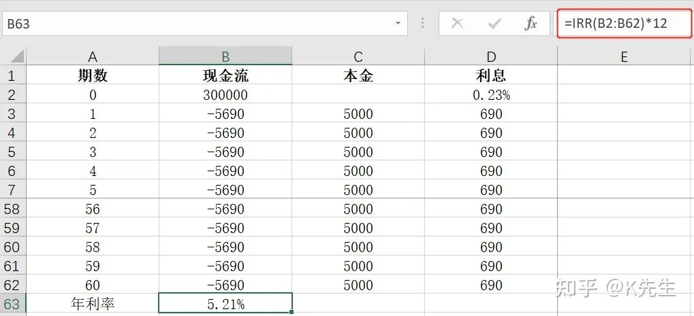Select the period 56 cell in column A
Screen dimensions: 694x316
(93, 209)
